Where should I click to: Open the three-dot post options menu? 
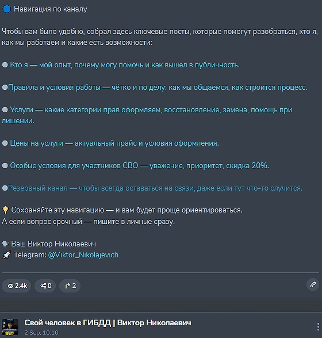pos(318,327)
